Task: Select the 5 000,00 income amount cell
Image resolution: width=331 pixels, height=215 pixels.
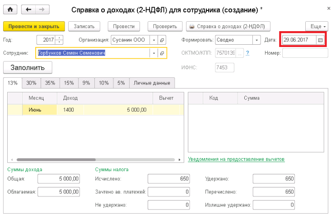Action: [118, 110]
